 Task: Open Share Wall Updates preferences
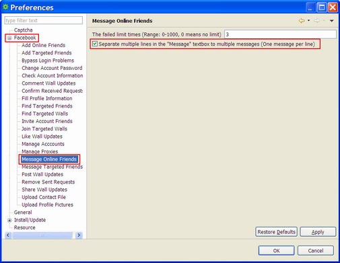click(x=44, y=190)
